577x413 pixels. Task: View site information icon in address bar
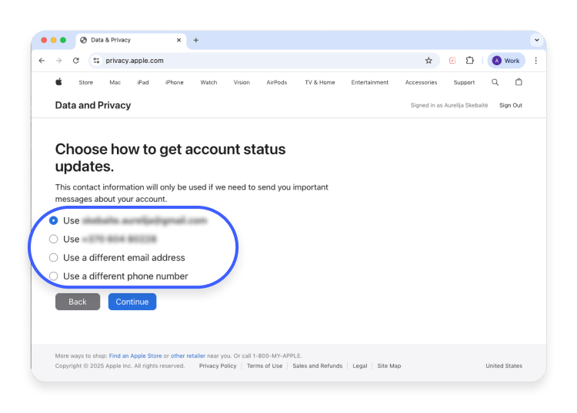tap(96, 61)
